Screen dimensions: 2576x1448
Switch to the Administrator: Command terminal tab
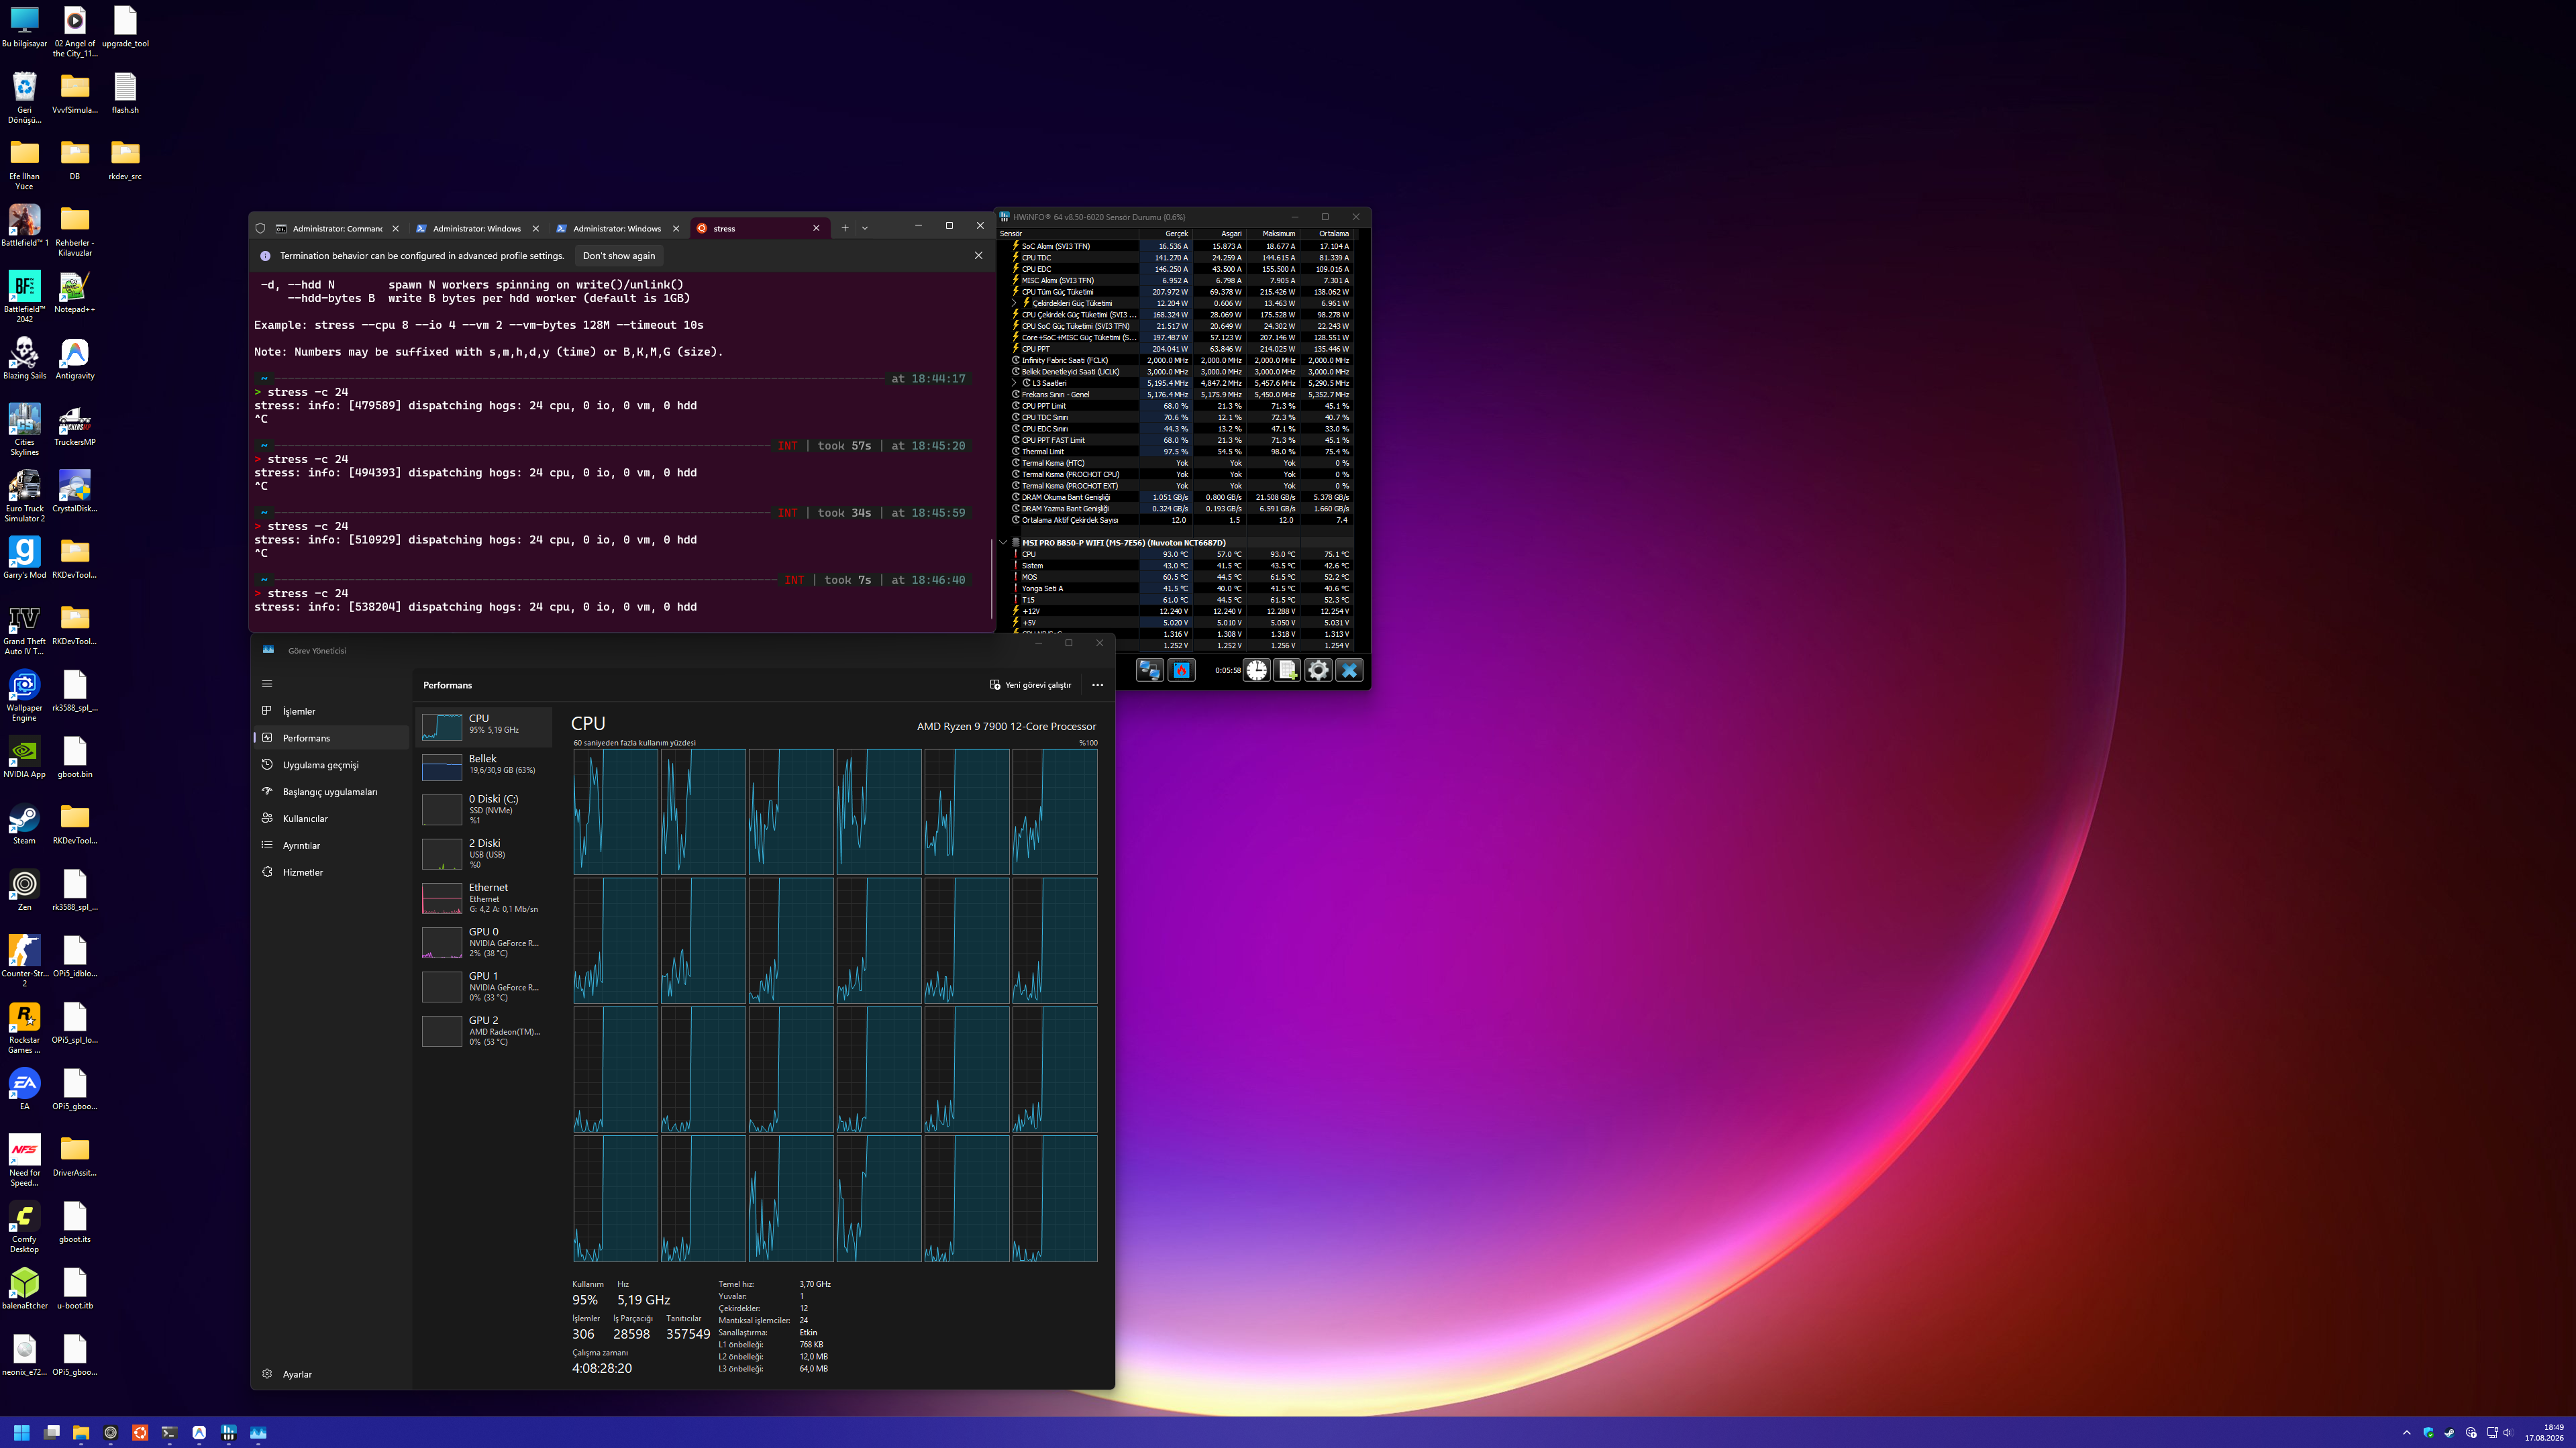pyautogui.click(x=338, y=228)
